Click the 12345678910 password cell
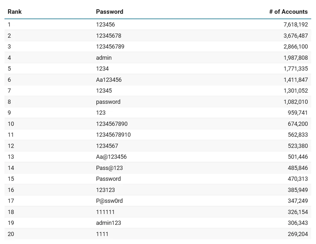316x244 pixels. [x=113, y=135]
